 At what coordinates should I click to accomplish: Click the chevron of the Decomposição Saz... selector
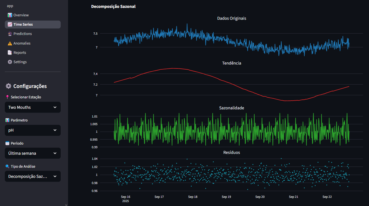pos(55,176)
